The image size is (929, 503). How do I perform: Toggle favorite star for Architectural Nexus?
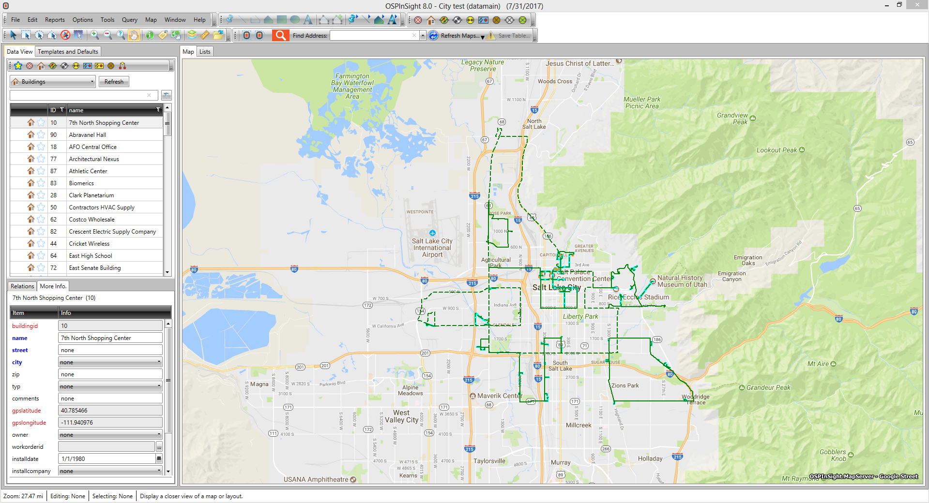pyautogui.click(x=41, y=159)
